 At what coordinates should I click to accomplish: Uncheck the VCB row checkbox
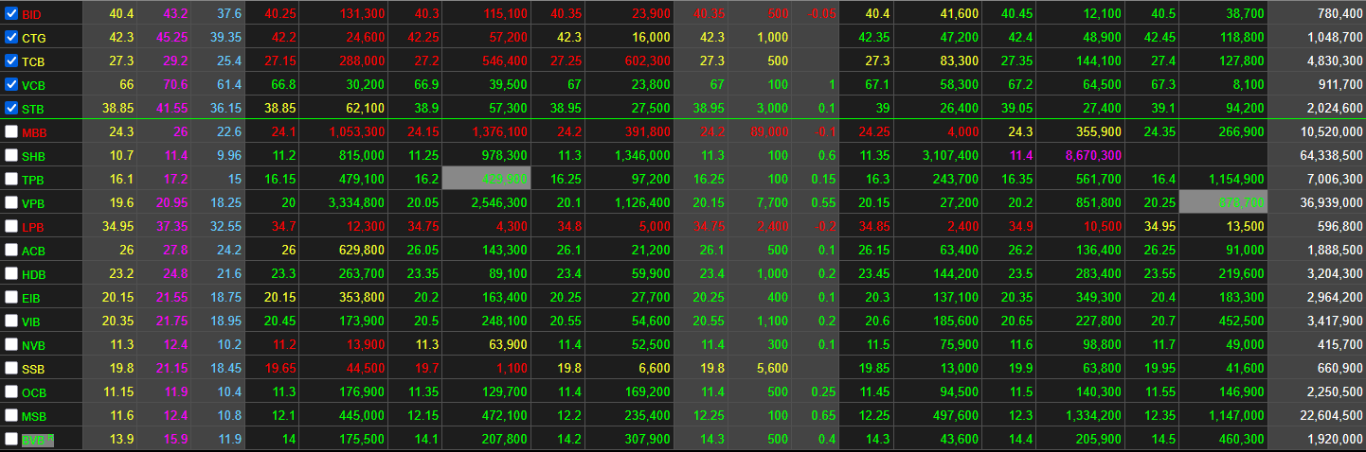pyautogui.click(x=11, y=84)
